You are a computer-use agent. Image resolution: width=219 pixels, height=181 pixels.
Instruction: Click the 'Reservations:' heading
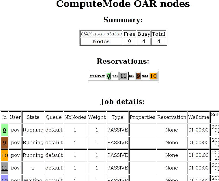[123, 61]
